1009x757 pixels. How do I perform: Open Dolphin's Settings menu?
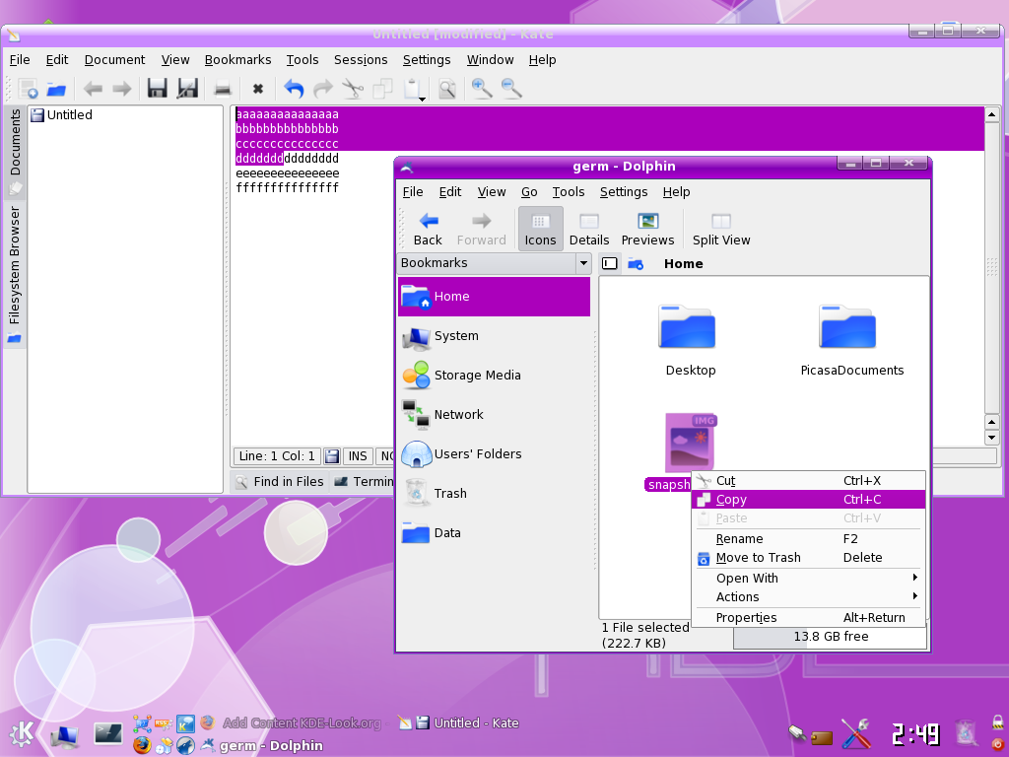click(x=624, y=192)
